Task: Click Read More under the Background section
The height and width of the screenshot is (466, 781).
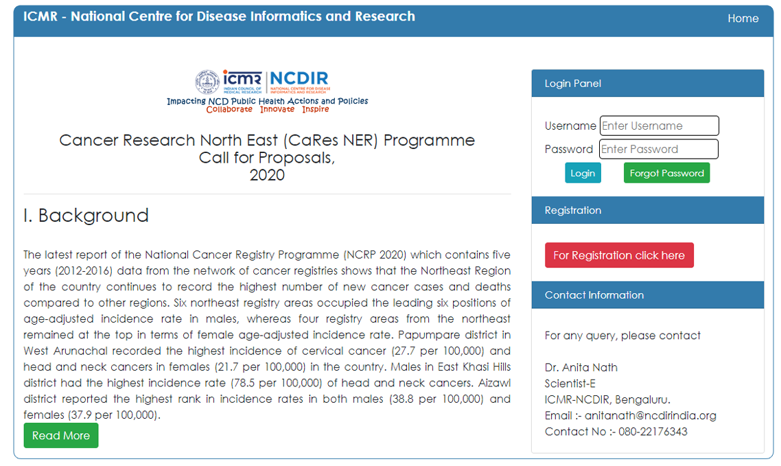Action: coord(60,435)
